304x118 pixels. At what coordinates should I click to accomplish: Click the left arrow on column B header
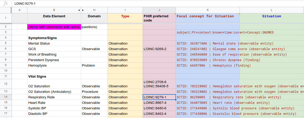click(79, 10)
